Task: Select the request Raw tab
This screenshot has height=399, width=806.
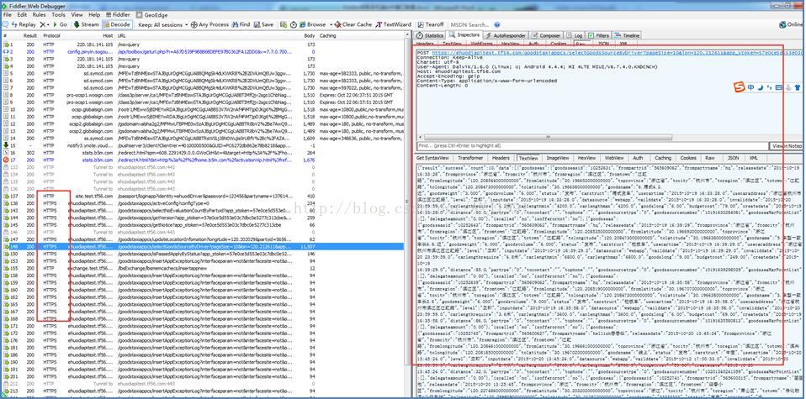Action: pos(581,45)
